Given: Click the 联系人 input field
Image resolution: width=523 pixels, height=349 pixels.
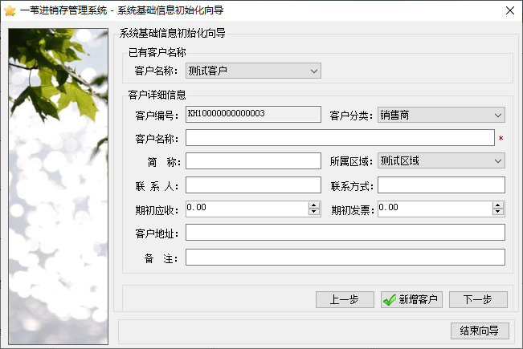Looking at the screenshot, I should coord(253,185).
